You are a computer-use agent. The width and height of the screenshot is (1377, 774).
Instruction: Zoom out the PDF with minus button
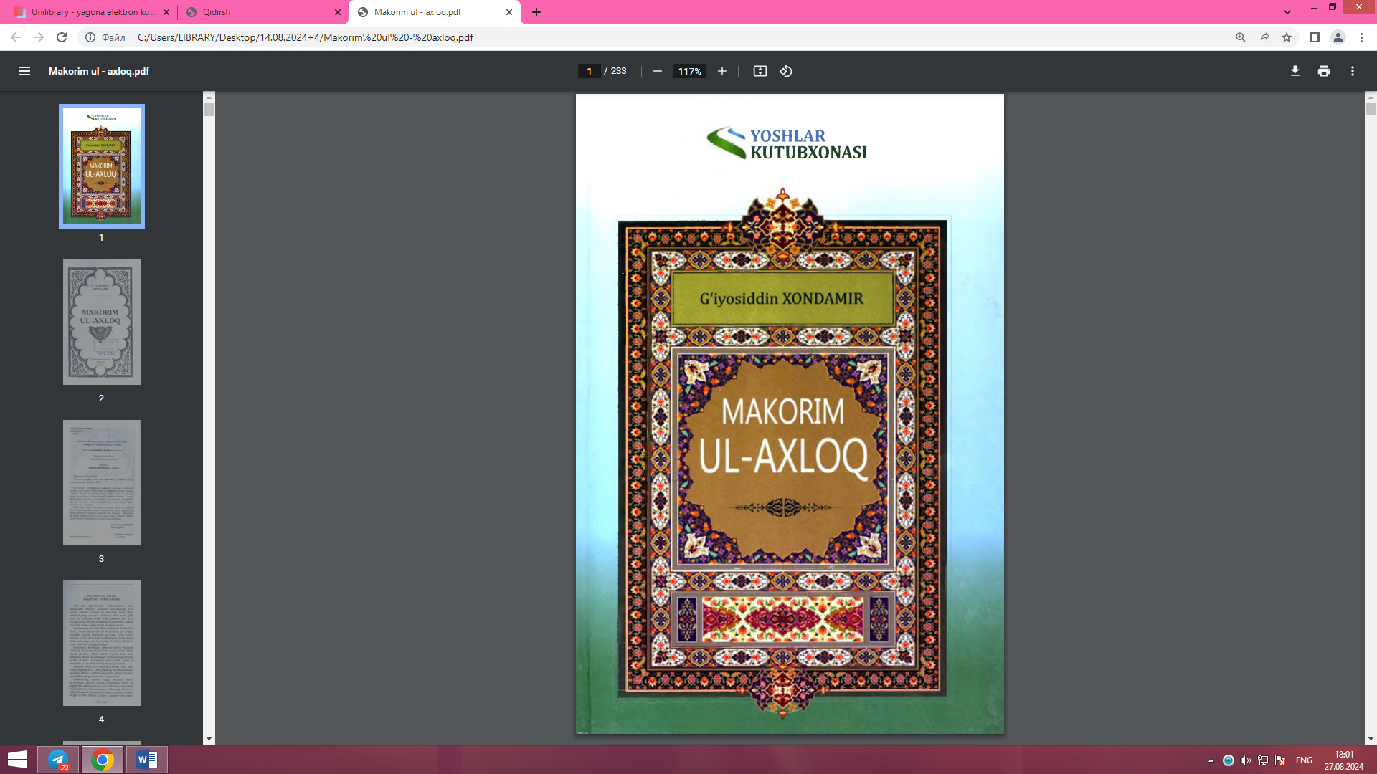pos(658,71)
